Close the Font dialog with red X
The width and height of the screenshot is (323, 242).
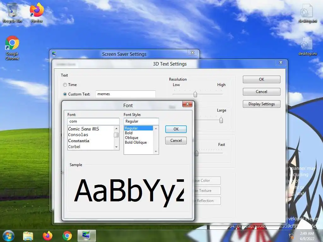pos(187,104)
